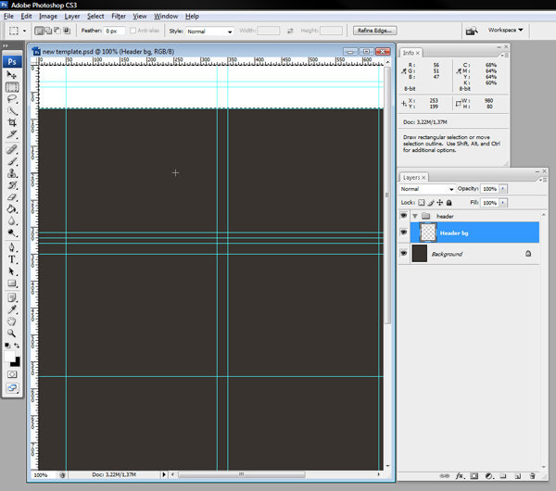
Task: Switch to the Info panel tab
Action: point(411,53)
